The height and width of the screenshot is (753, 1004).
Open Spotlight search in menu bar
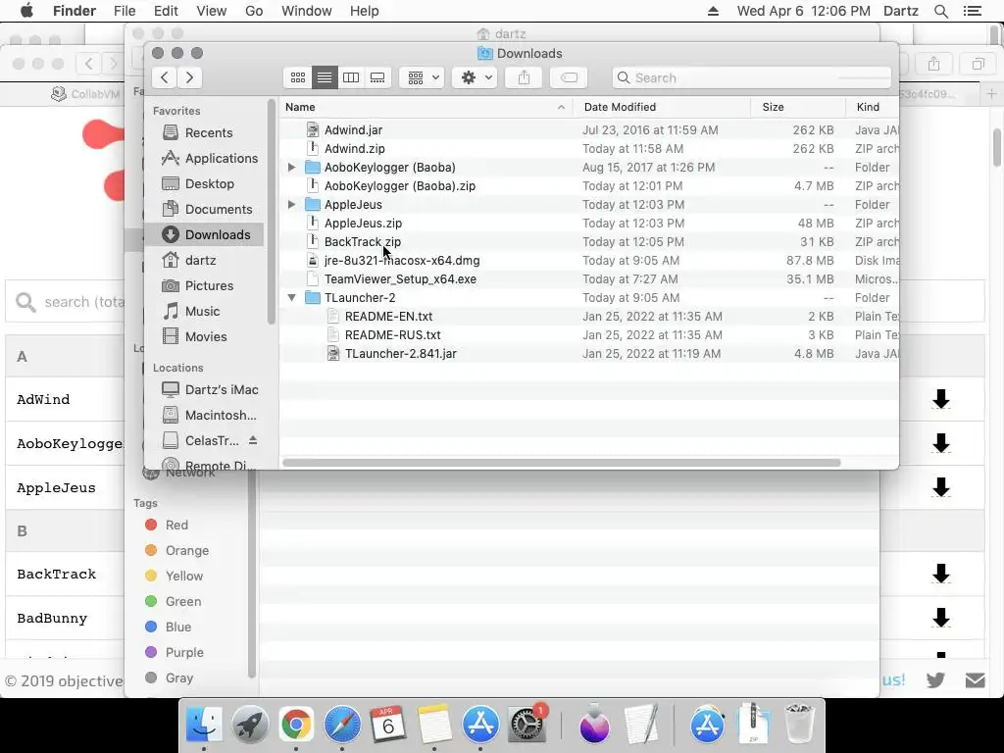[940, 11]
